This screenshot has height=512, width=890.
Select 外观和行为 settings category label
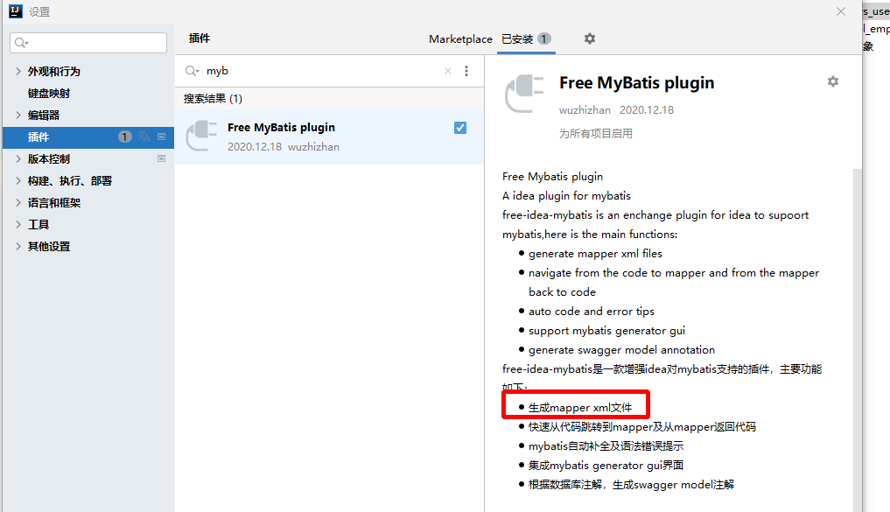[x=54, y=71]
